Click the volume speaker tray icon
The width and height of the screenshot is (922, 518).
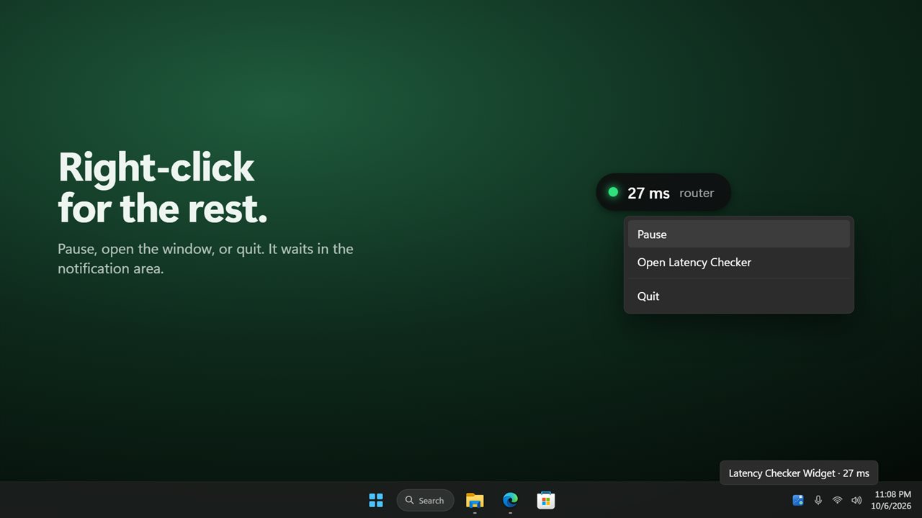coord(856,500)
